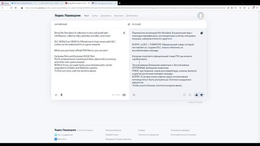The width and height of the screenshot is (260, 146).
Task: Switch to the Merch DLC Home browser tab
Action: tap(50, 3)
